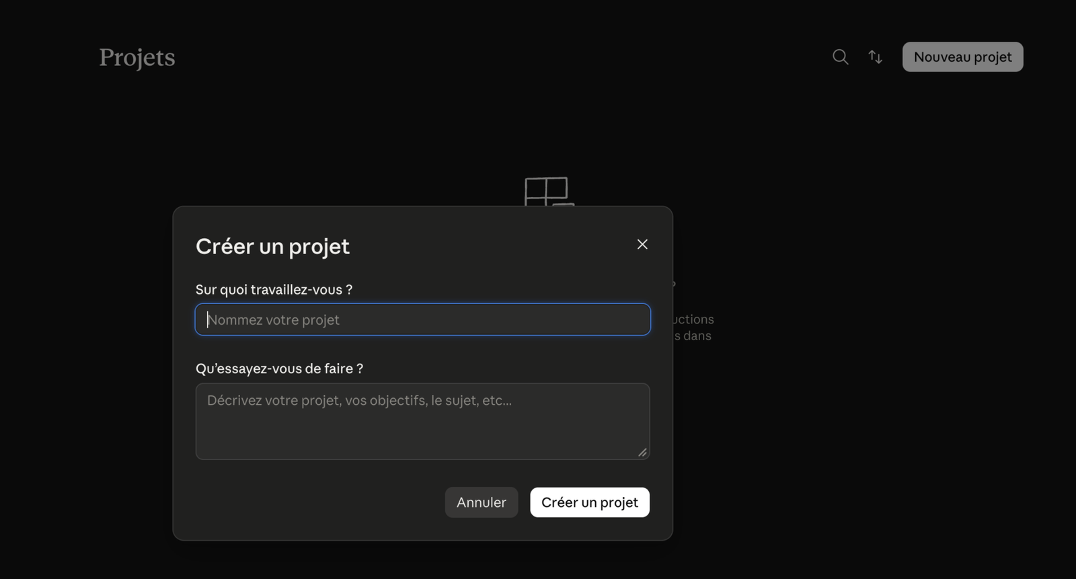Click the Sur quoi travaillez-vous label

[274, 290]
